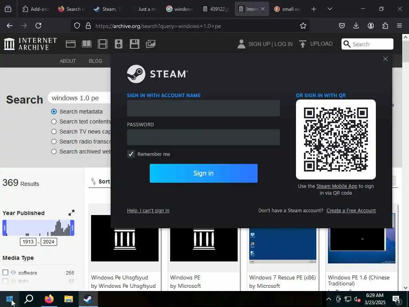Image resolution: width=409 pixels, height=307 pixels.
Task: Select Search radio transcripts option
Action: (x=54, y=141)
